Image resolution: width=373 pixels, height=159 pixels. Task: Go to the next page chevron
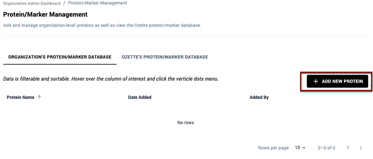coord(361,148)
